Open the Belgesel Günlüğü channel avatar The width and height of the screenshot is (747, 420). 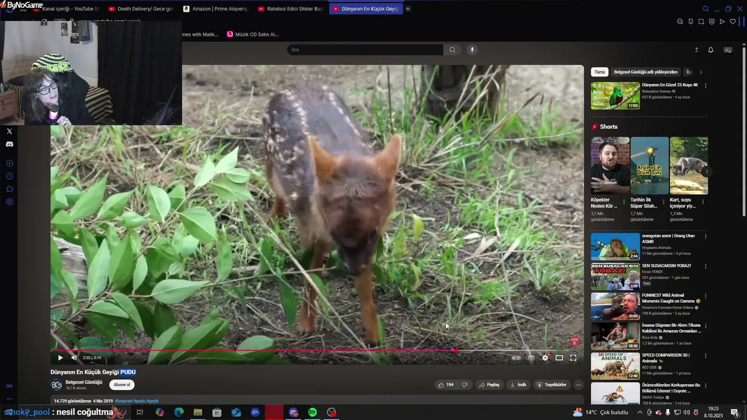[x=57, y=385]
